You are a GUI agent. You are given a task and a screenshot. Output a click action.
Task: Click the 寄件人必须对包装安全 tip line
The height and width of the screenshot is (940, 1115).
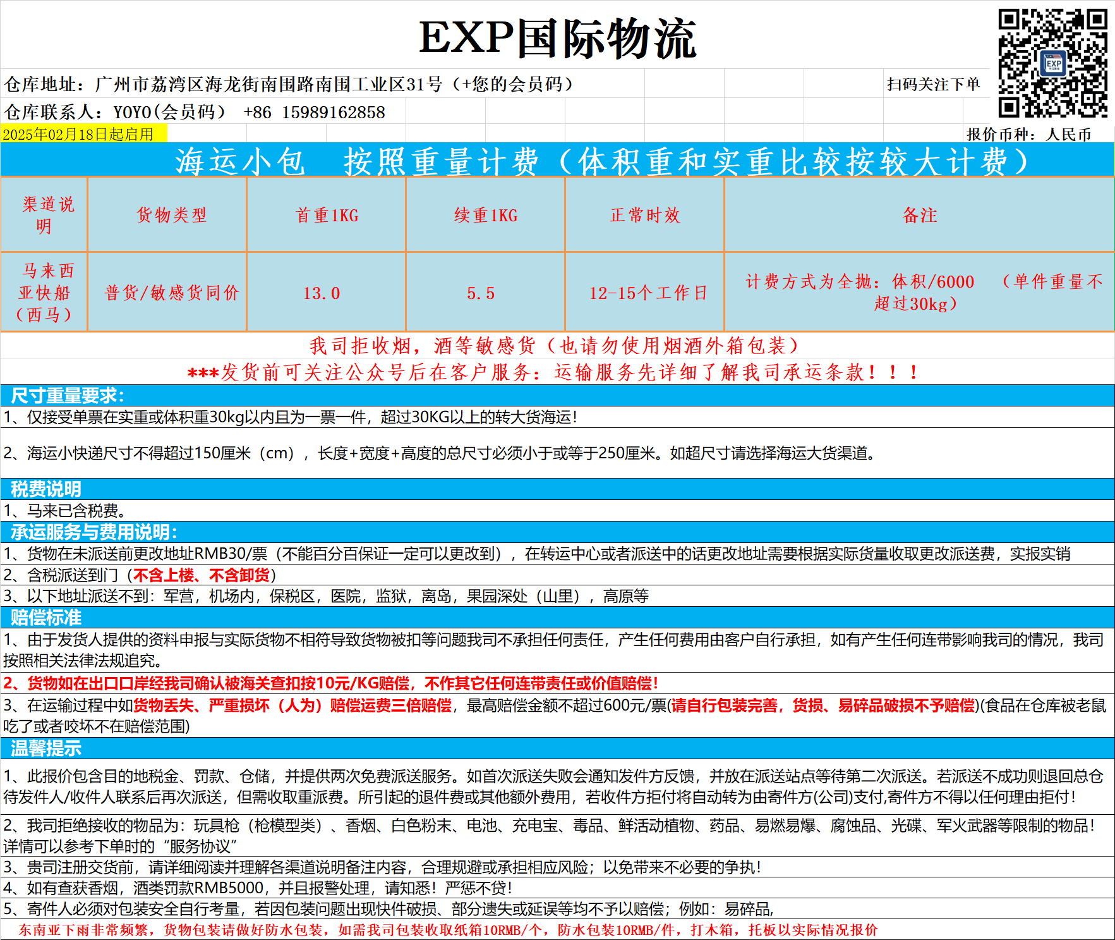click(x=557, y=909)
